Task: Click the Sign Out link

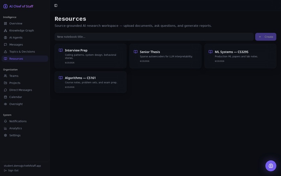Action: coord(11,170)
